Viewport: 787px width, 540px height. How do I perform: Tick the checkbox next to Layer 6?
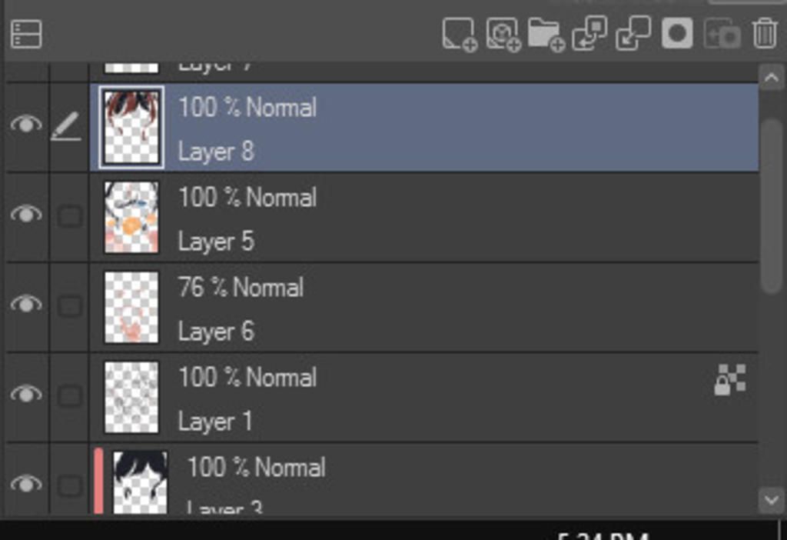70,306
